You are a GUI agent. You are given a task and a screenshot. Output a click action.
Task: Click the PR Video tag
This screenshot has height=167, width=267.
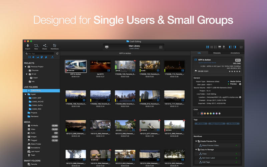(x=201, y=124)
